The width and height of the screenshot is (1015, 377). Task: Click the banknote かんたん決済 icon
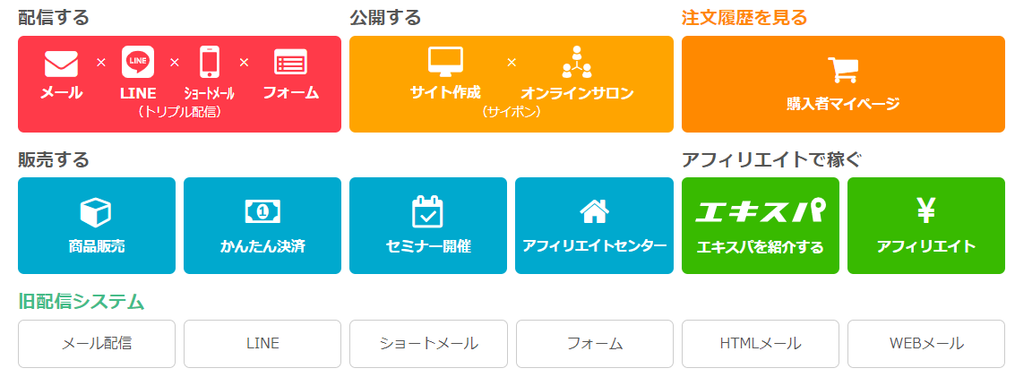tap(262, 210)
